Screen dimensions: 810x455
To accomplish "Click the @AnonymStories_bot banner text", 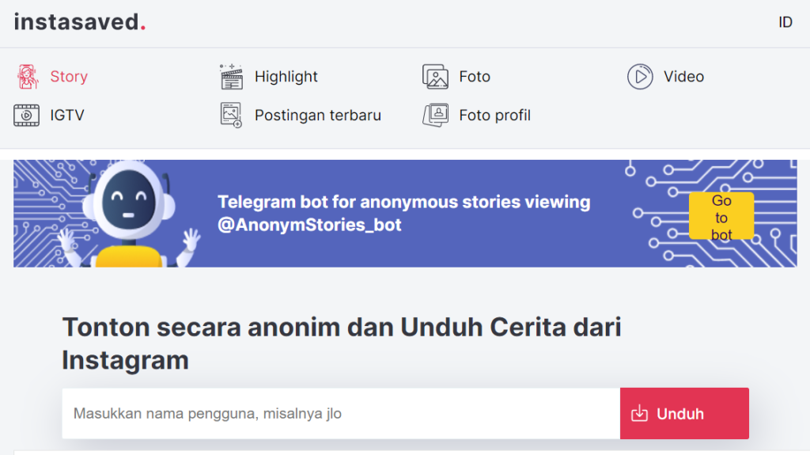I will (309, 225).
